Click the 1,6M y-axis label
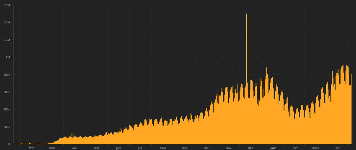 7,5
